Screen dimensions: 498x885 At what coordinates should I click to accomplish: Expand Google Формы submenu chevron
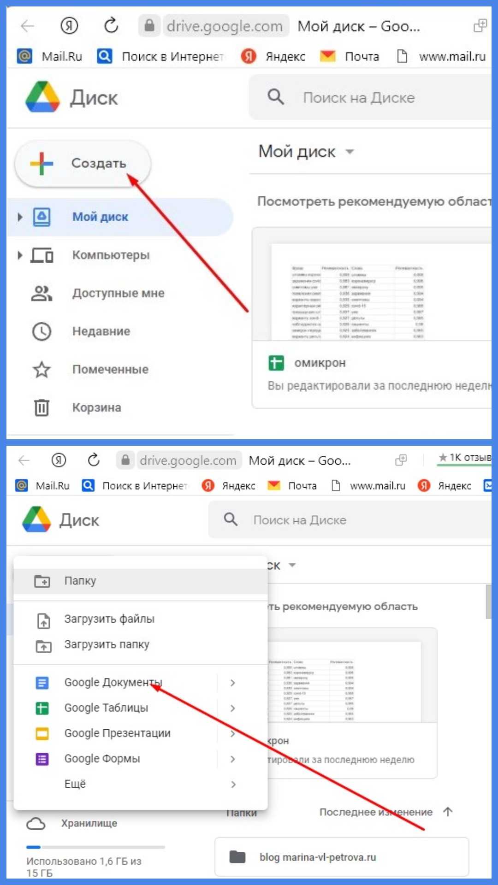tap(233, 759)
